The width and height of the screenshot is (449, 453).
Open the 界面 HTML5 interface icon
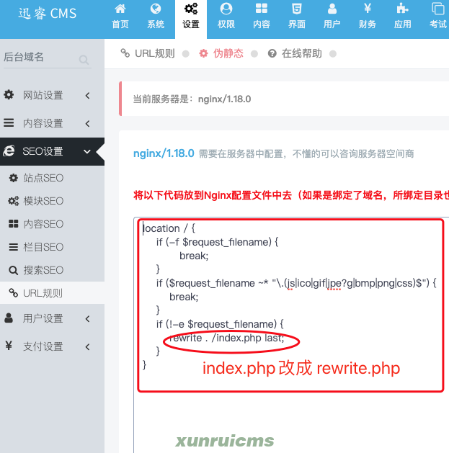[x=297, y=9]
